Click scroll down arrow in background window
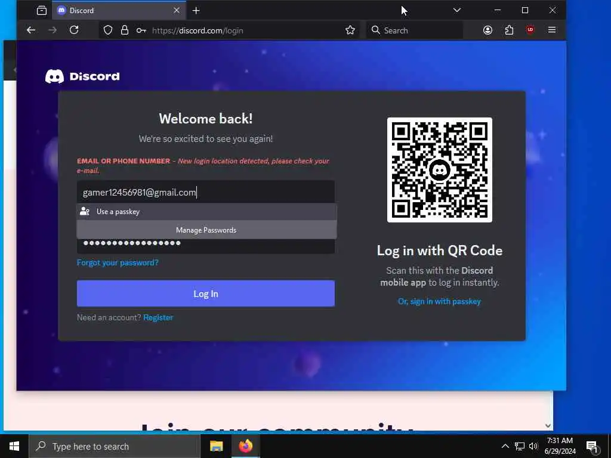611x458 pixels. 548,426
